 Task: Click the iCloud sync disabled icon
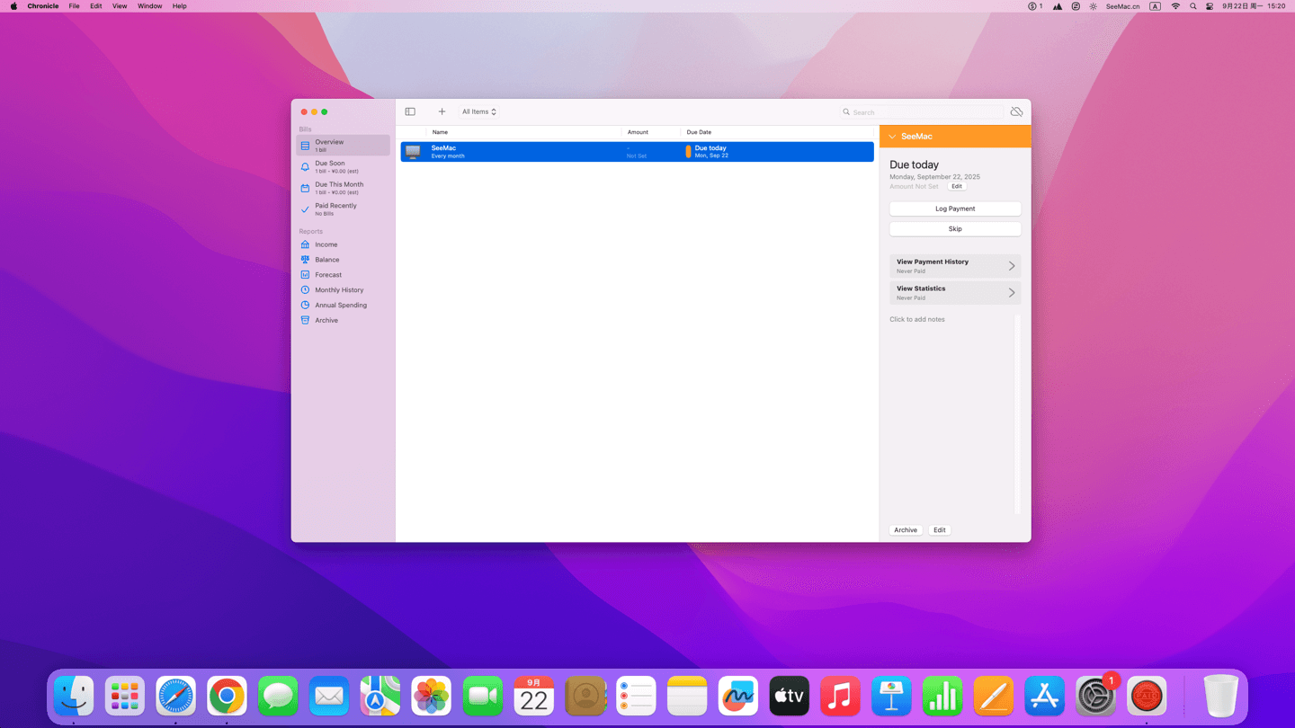1016,111
